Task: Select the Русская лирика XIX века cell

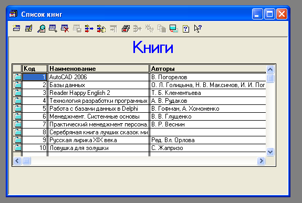Action: click(x=98, y=140)
